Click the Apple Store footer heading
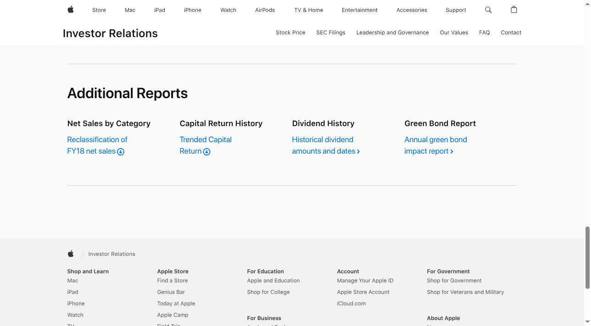The width and height of the screenshot is (591, 326). point(173,271)
